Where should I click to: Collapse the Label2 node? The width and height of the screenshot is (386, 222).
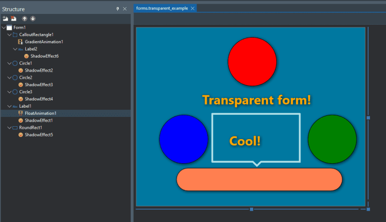(15, 49)
